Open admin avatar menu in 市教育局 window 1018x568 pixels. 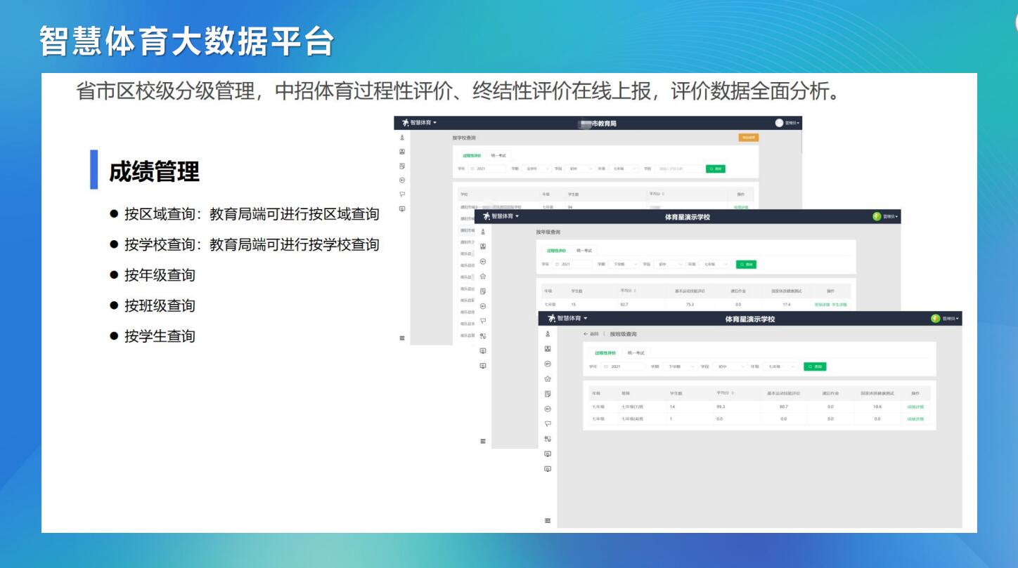(787, 122)
